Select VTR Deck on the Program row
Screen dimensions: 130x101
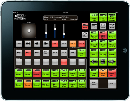[x=46, y=73]
